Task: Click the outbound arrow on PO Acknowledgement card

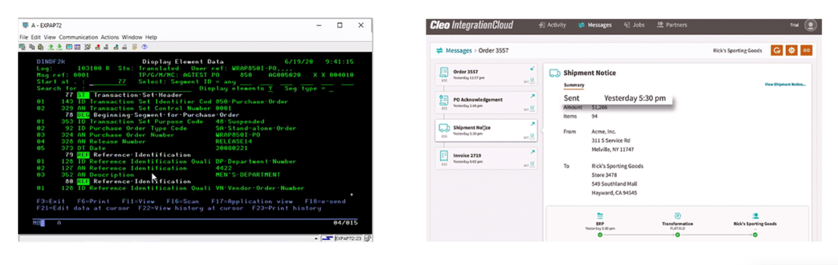Action: click(x=532, y=96)
